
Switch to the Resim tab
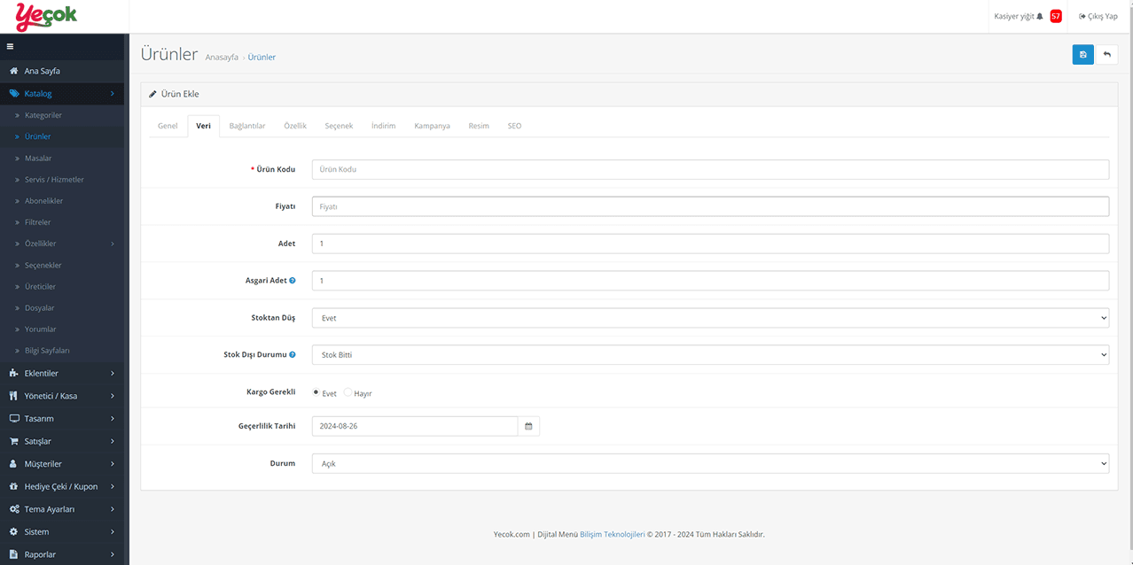click(479, 126)
